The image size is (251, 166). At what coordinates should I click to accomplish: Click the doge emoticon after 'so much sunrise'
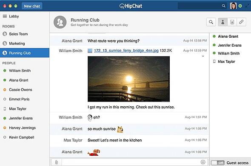(120, 129)
